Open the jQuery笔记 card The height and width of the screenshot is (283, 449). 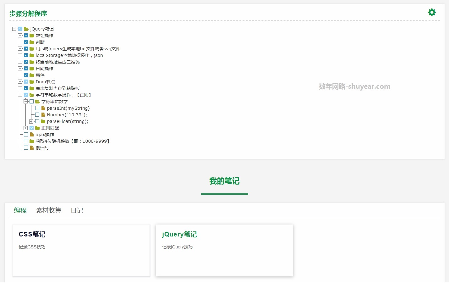224,250
